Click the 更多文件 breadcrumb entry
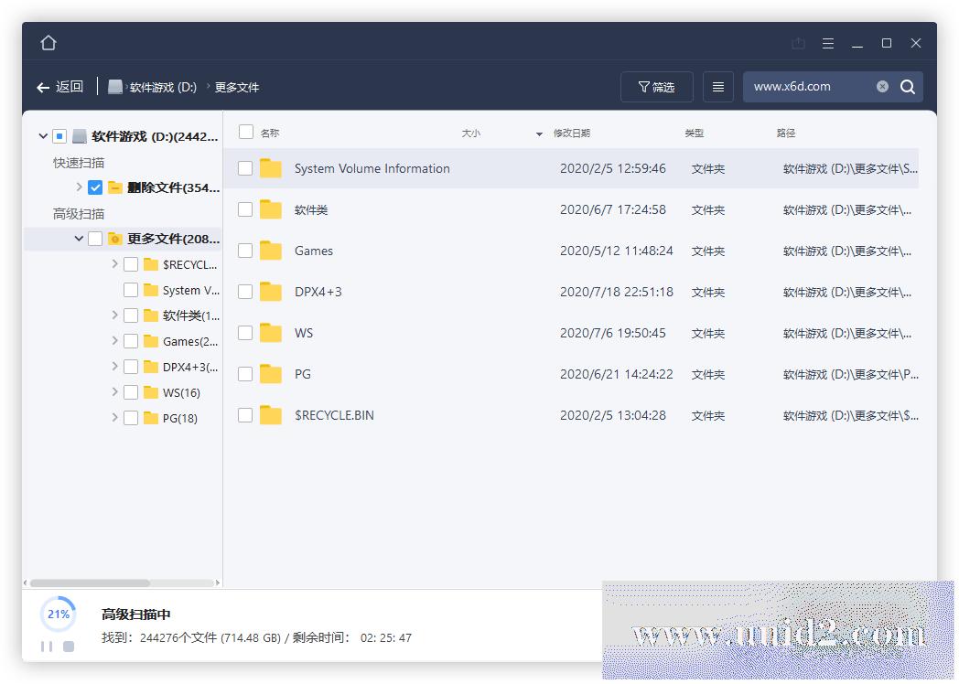The image size is (959, 684). coord(238,86)
